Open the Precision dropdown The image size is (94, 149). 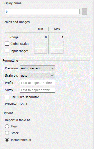point(37,68)
